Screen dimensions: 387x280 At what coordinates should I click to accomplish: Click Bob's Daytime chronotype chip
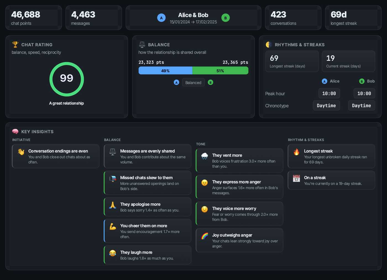[361, 106]
